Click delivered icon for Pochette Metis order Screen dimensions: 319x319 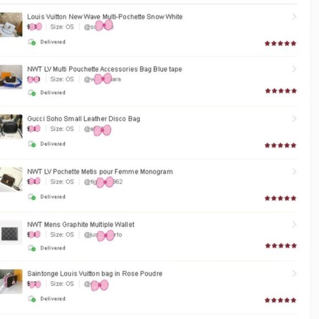pyautogui.click(x=32, y=197)
